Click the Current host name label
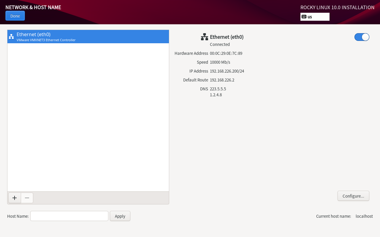 point(334,216)
